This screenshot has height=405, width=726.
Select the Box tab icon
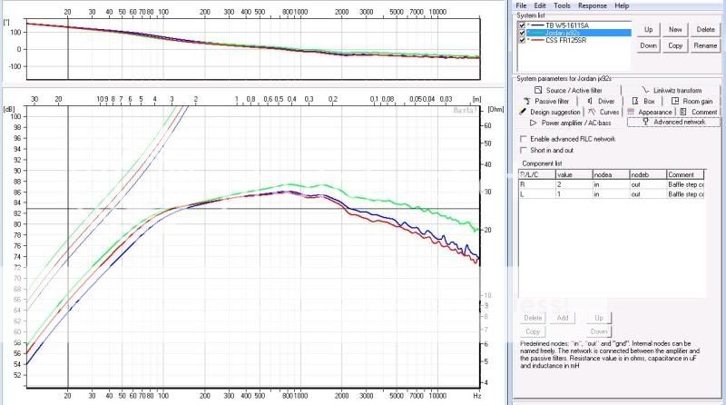click(633, 101)
